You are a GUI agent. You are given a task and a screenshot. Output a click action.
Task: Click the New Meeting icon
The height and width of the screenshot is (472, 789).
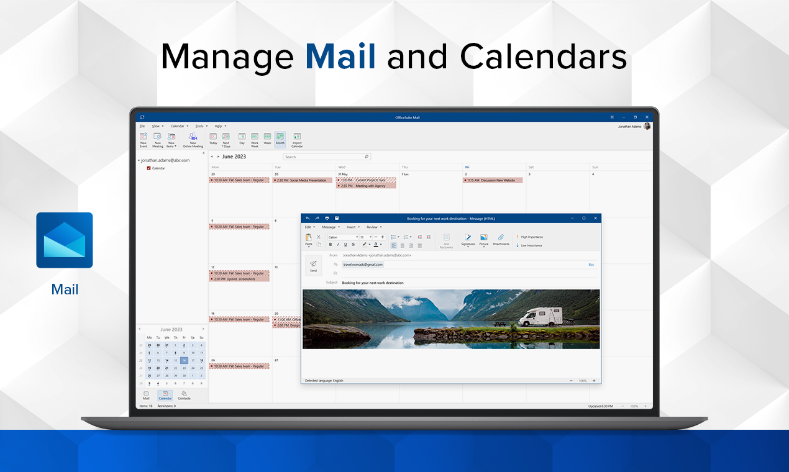(158, 136)
